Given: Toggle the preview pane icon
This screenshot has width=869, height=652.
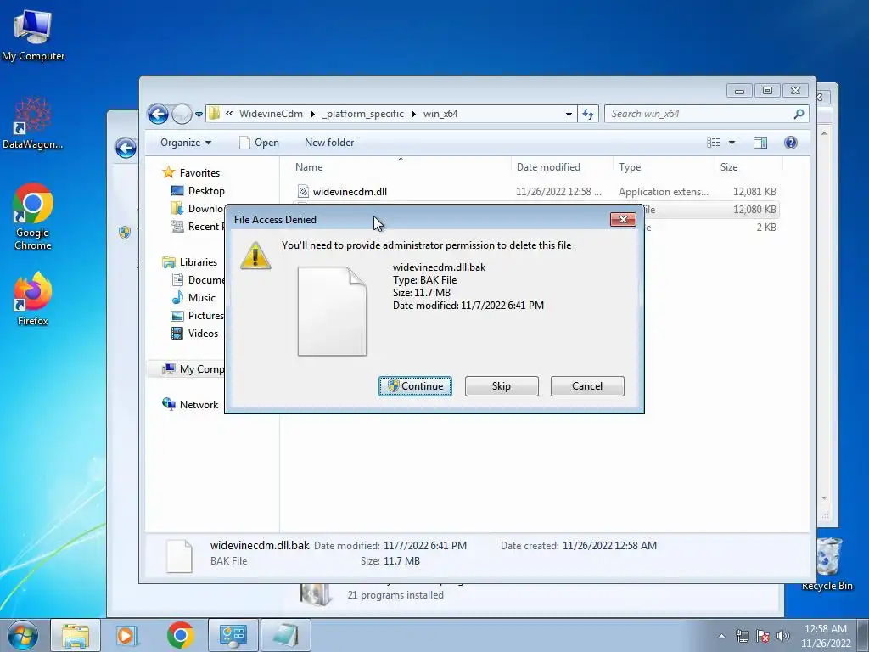Looking at the screenshot, I should click(x=760, y=143).
